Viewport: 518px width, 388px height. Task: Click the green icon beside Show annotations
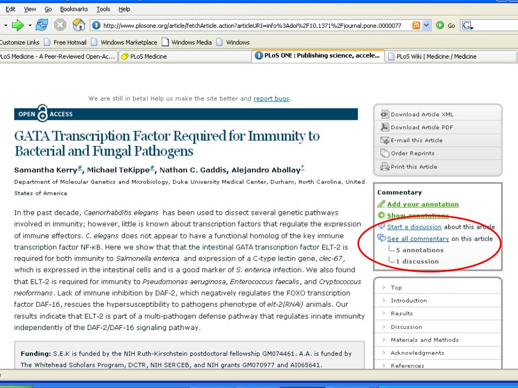click(x=381, y=215)
